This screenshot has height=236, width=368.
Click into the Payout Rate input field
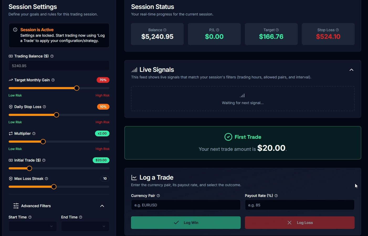299,205
